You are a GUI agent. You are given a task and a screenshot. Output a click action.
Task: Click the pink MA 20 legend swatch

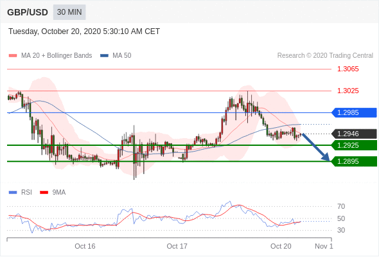(13, 56)
